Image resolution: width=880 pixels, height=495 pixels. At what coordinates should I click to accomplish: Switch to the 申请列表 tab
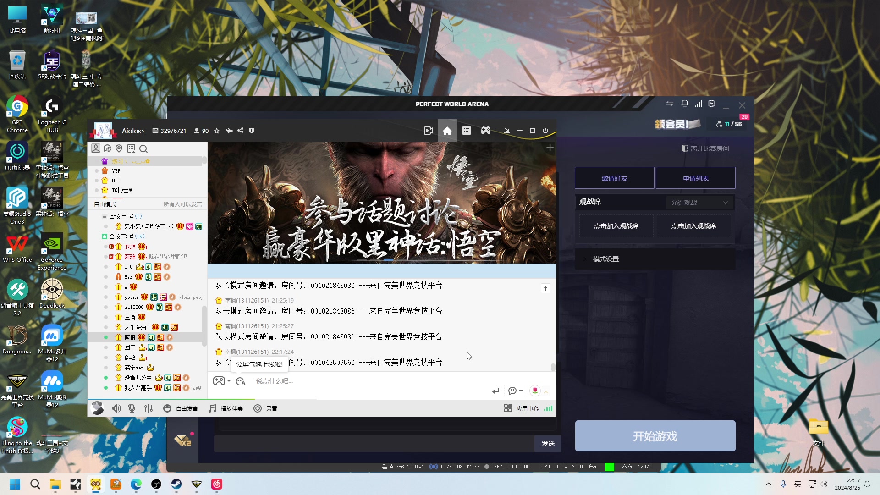point(695,178)
